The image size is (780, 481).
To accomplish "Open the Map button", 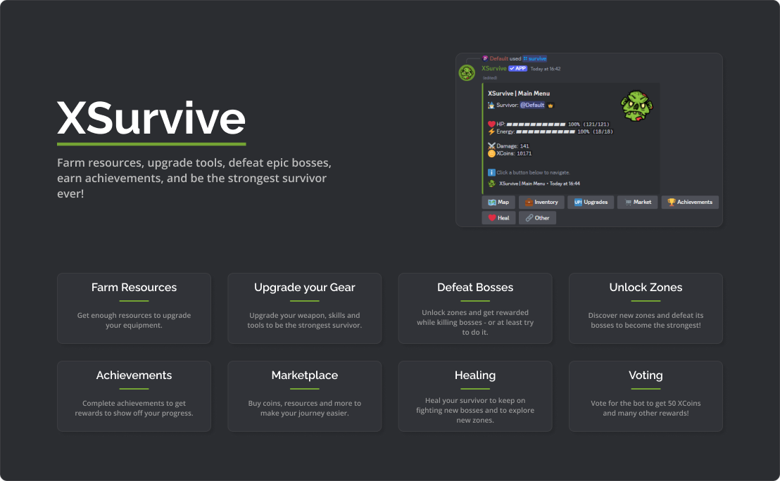I will pos(498,202).
